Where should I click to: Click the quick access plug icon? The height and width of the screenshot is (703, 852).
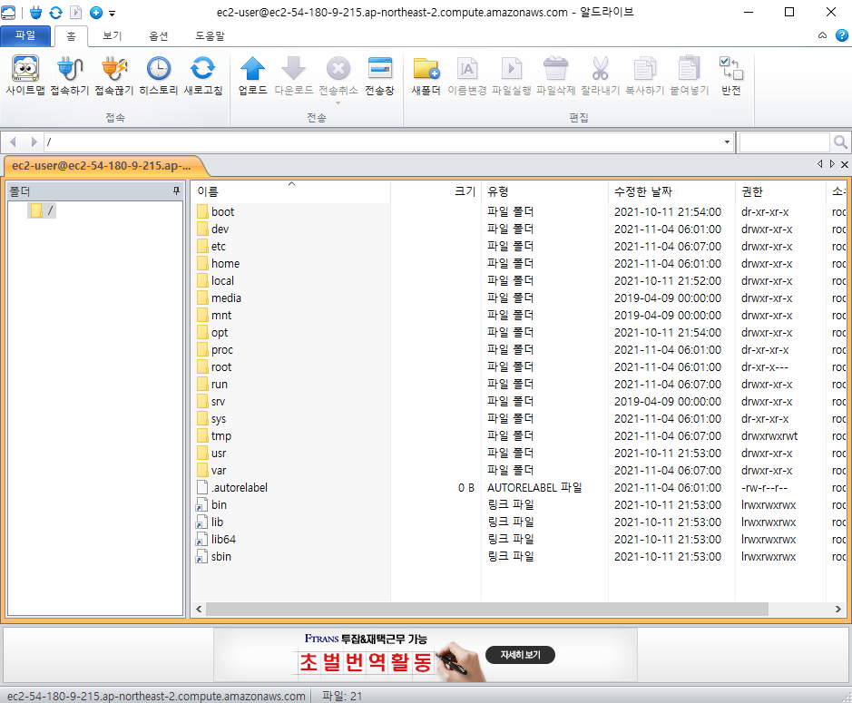[x=36, y=13]
